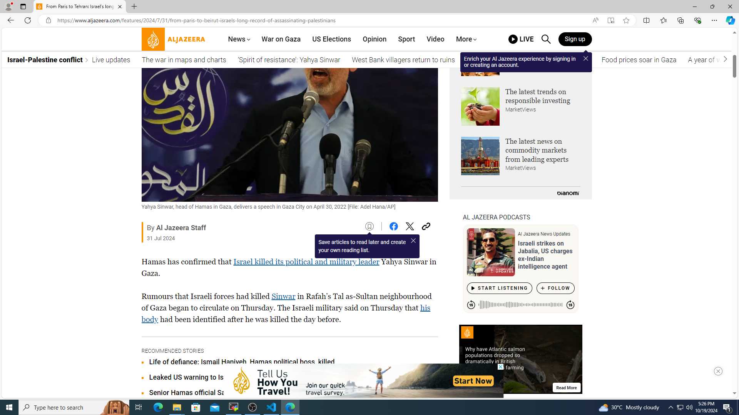Screen dimensions: 739x415
Task: Start listening to the podcast
Action: [499, 288]
